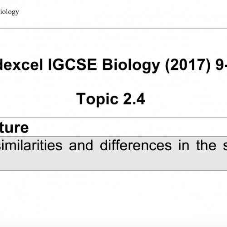
Task: Click the horizontal rule below page header
Action: [113, 29]
